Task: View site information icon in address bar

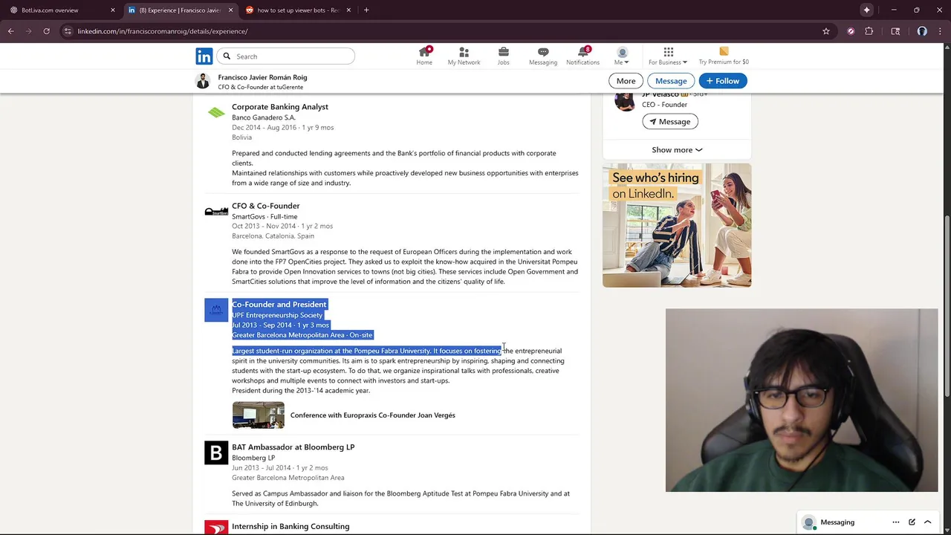Action: [68, 31]
